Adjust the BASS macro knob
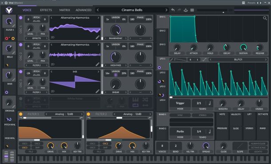The image size is (271, 164). click(x=9, y=75)
